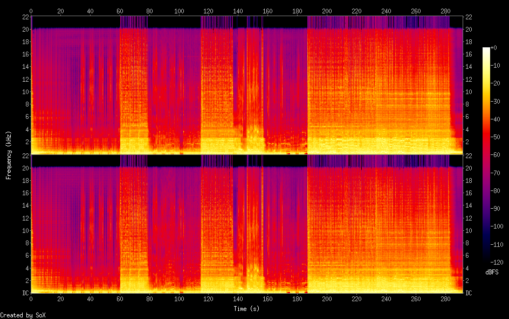Click the 280 tick on the top time axis

(x=445, y=11)
